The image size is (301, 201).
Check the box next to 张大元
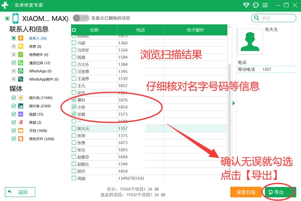click(x=74, y=128)
